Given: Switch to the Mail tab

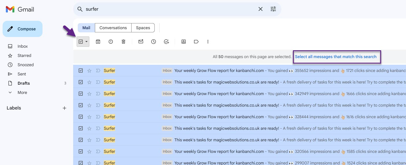Looking at the screenshot, I should pos(86,28).
